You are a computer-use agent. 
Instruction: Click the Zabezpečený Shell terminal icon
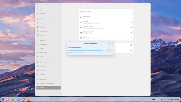tap(81, 33)
